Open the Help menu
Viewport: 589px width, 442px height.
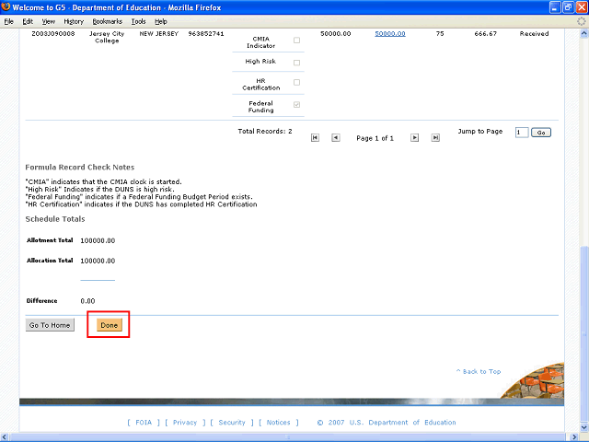pos(161,21)
